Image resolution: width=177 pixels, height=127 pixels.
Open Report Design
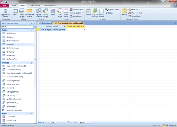click(x=95, y=13)
